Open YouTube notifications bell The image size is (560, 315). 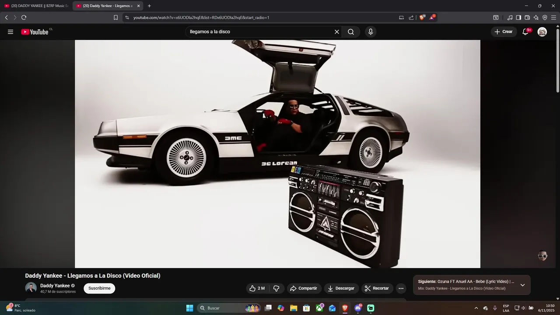point(526,32)
